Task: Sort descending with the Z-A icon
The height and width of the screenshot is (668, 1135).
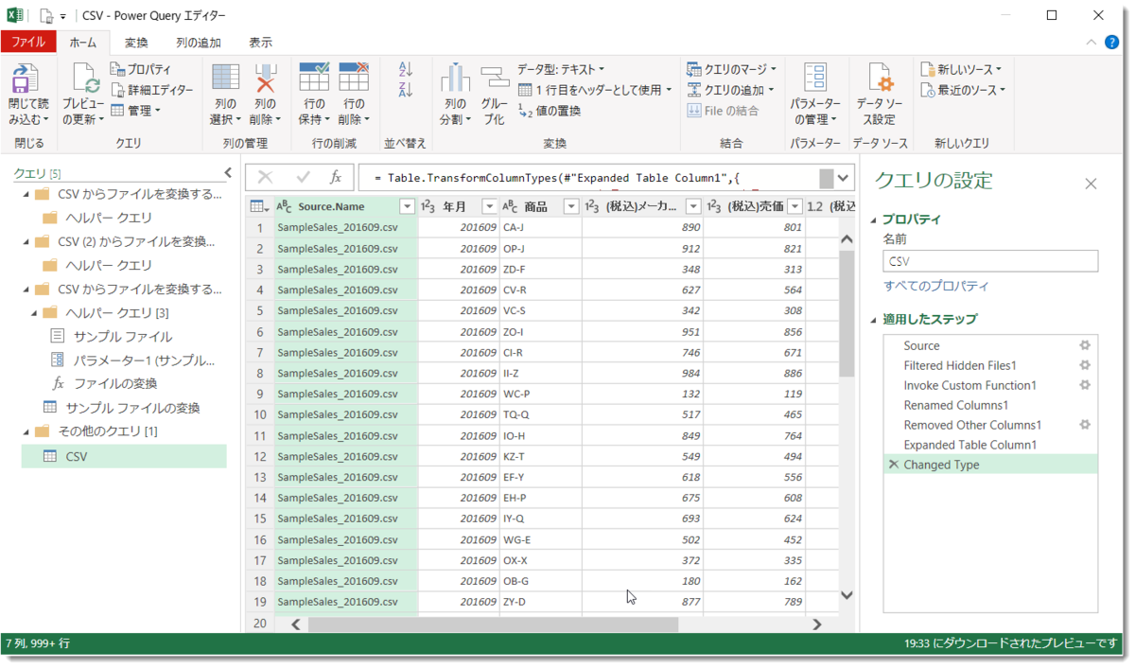Action: pyautogui.click(x=406, y=90)
